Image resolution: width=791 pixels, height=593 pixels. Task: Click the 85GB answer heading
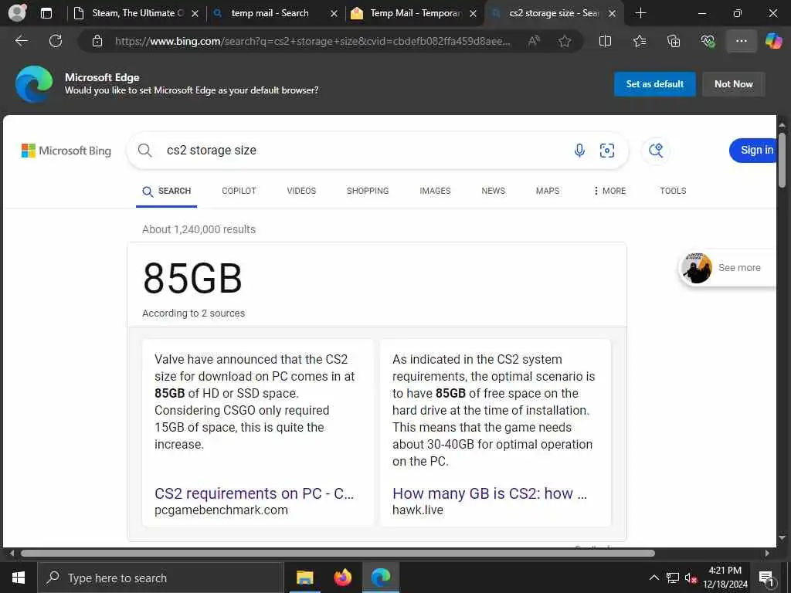192,278
